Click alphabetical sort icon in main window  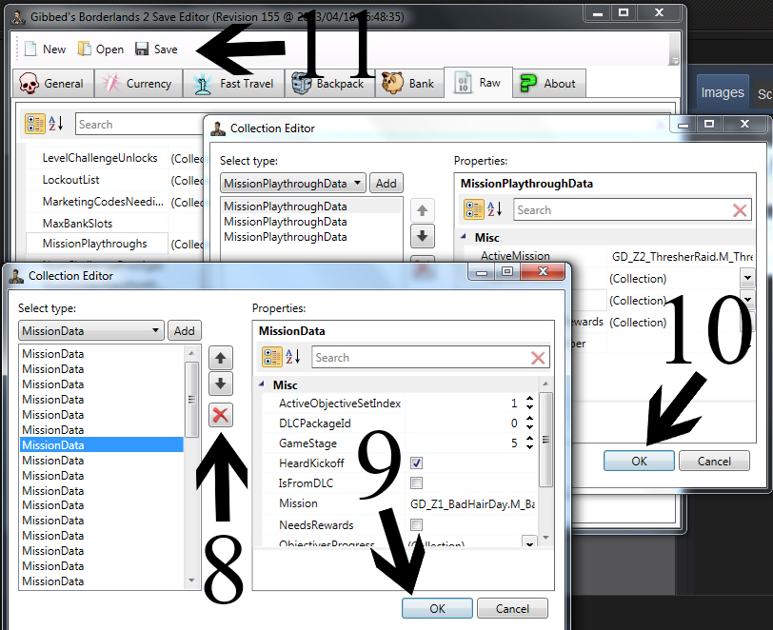pos(56,124)
